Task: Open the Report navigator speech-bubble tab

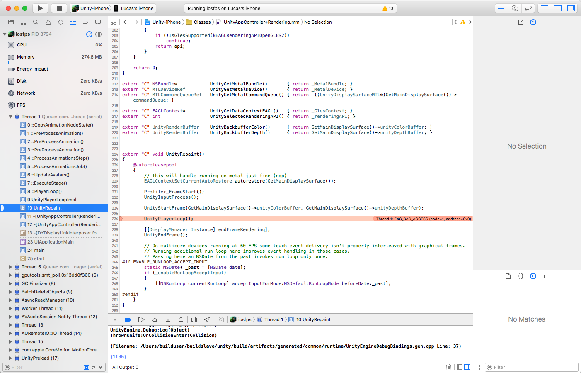Action: click(x=98, y=22)
